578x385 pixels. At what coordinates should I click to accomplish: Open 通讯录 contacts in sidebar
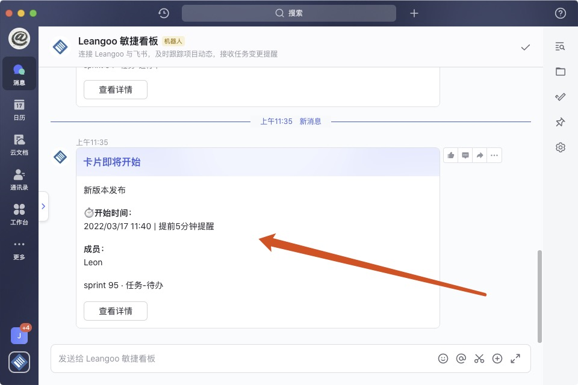point(19,179)
